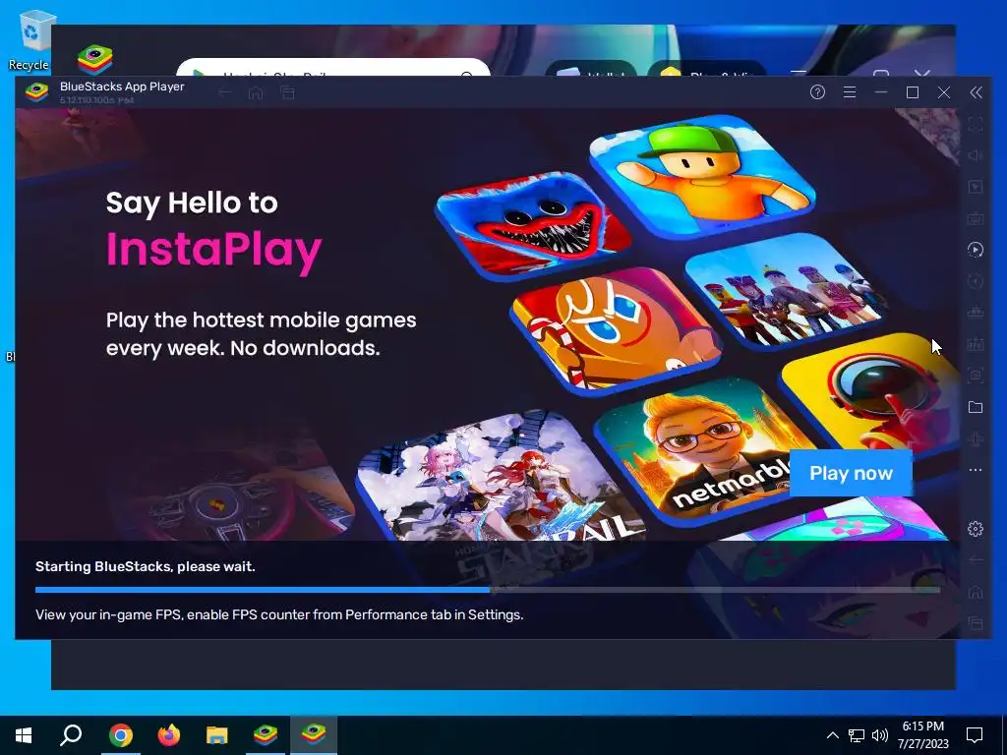
Task: Click the Play now button
Action: 851,473
